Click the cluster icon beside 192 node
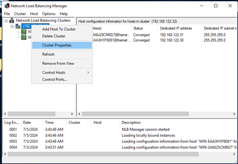238x164 pixels. pos(18,26)
